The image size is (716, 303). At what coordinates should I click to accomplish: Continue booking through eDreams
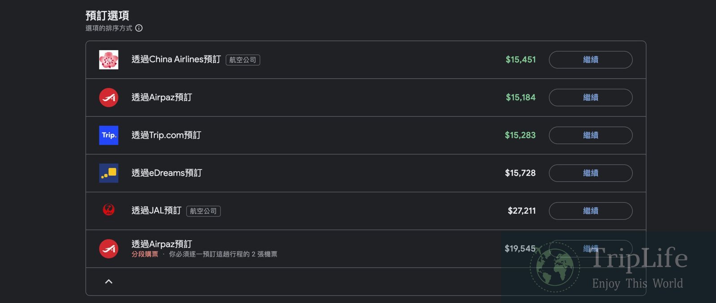[x=591, y=173]
